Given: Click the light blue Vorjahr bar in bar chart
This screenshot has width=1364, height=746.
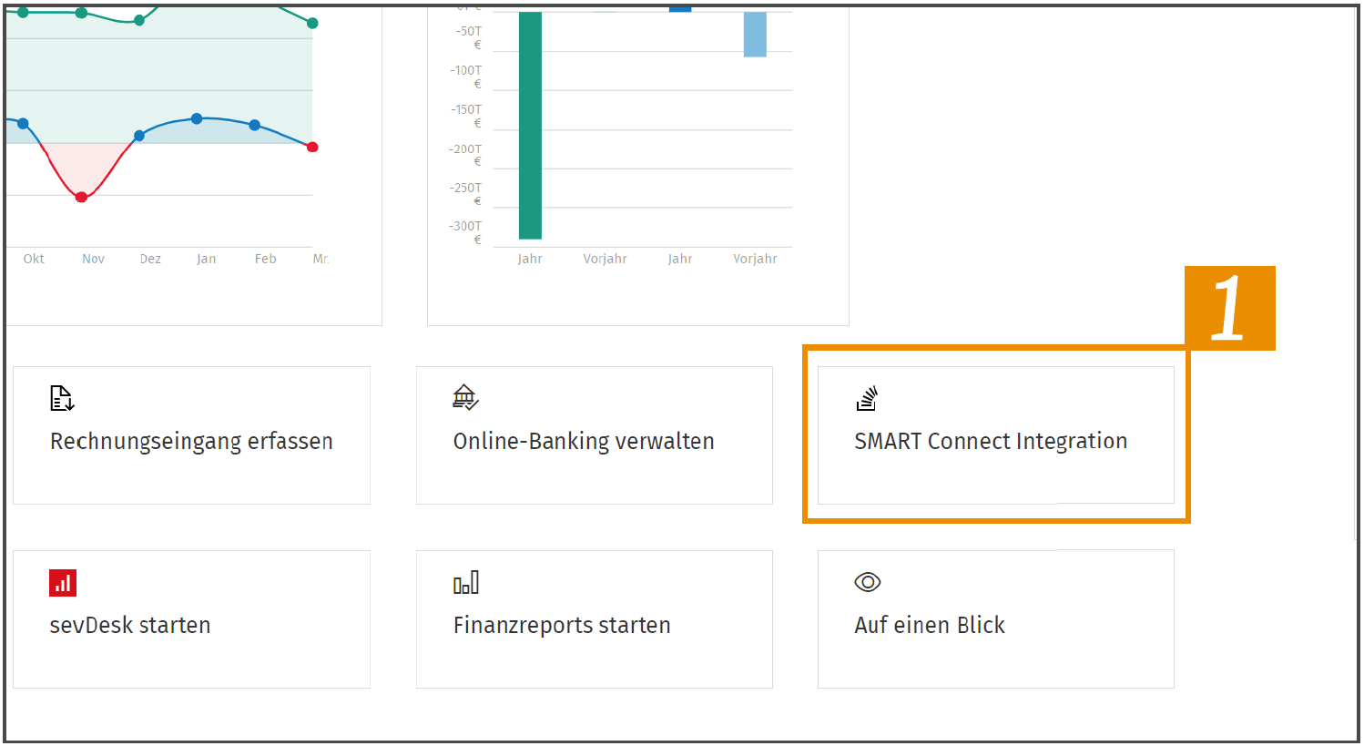Looking at the screenshot, I should [x=755, y=35].
